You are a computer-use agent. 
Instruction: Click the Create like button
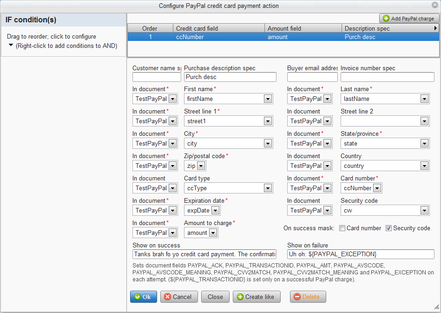tap(257, 297)
